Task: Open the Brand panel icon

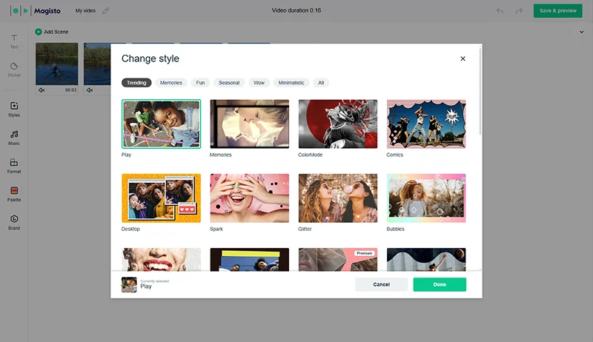Action: click(13, 221)
